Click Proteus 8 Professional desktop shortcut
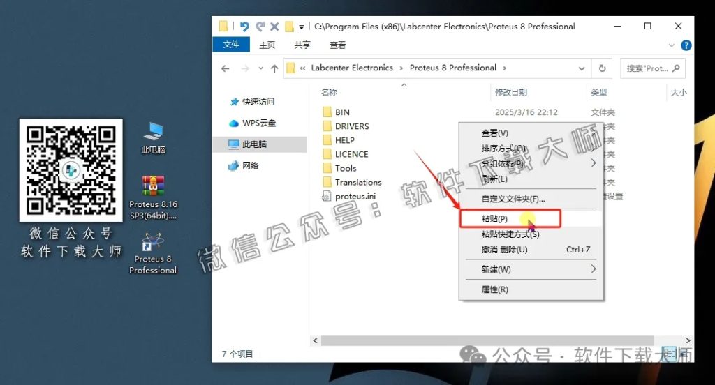 tap(153, 253)
